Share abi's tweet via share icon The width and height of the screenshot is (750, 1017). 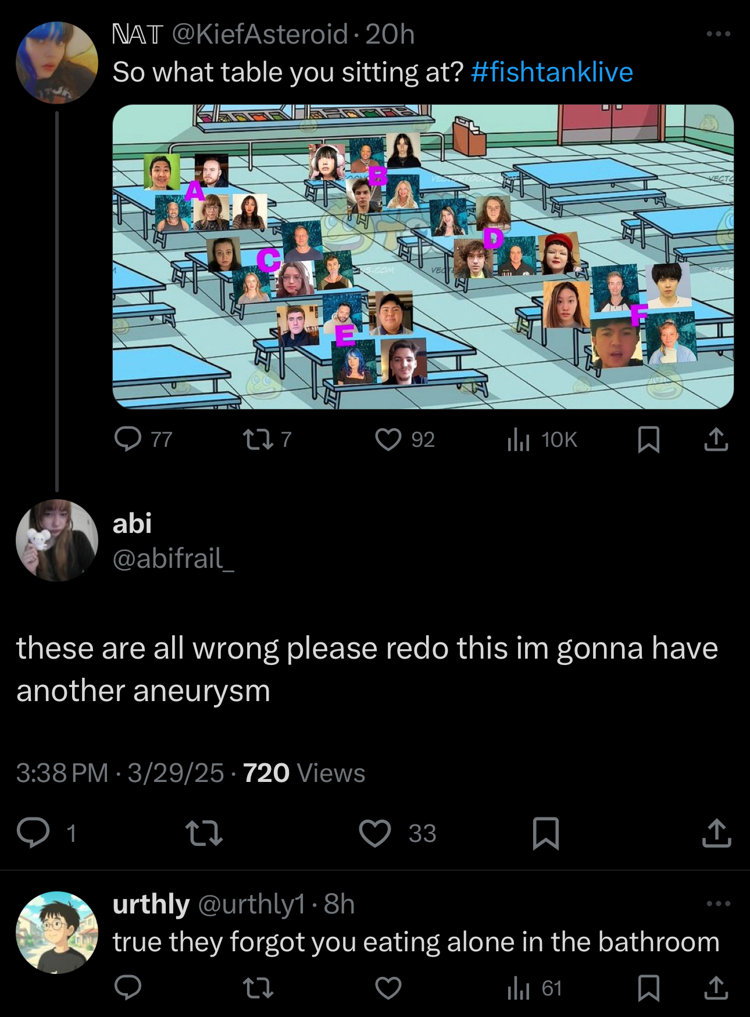pos(716,833)
